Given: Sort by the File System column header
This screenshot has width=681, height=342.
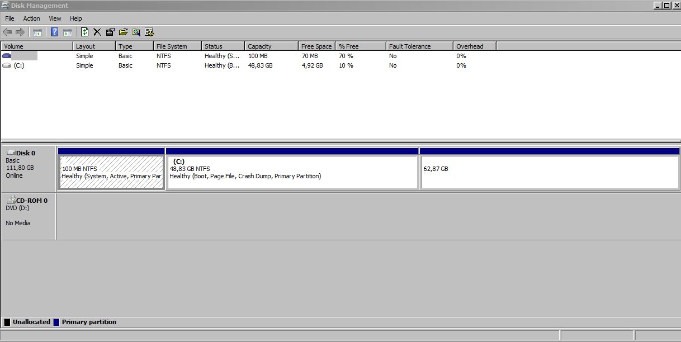Looking at the screenshot, I should point(177,46).
